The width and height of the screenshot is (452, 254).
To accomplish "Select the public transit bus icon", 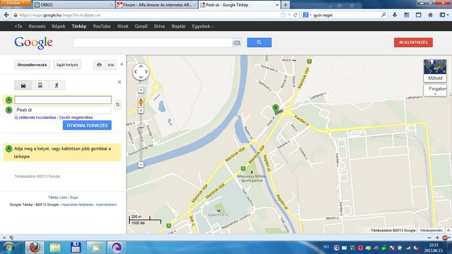I will point(40,86).
